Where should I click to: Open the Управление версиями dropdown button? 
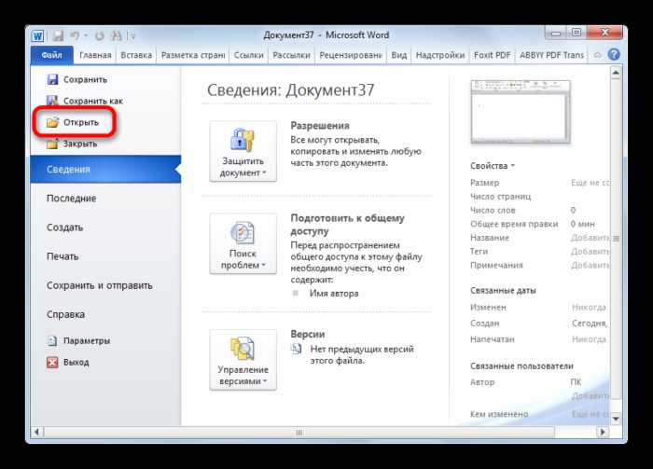[x=243, y=360]
